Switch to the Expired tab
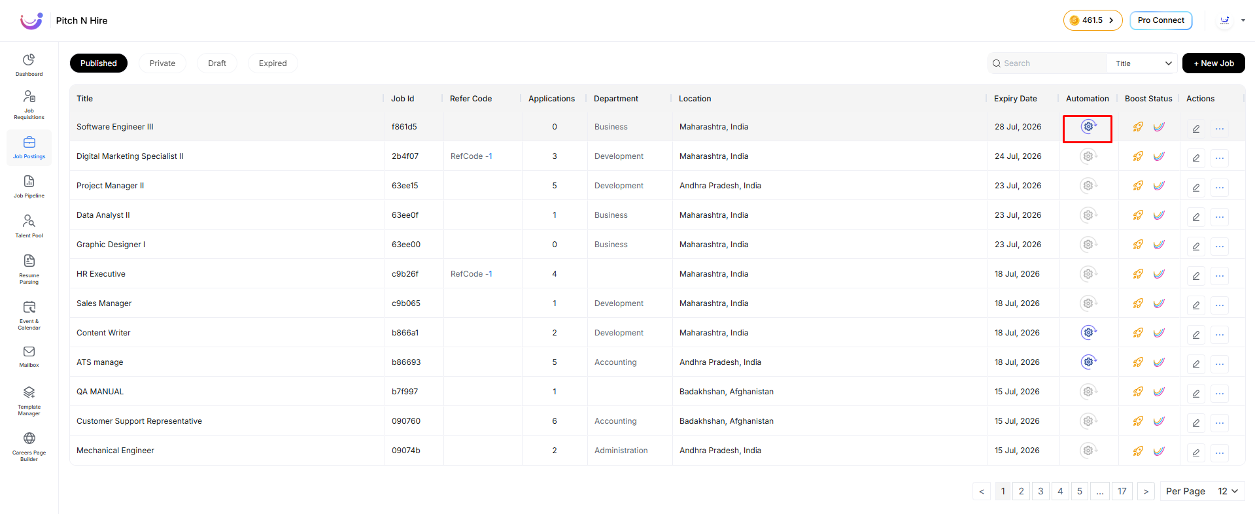Screen dimensions: 1255x514 (273, 63)
